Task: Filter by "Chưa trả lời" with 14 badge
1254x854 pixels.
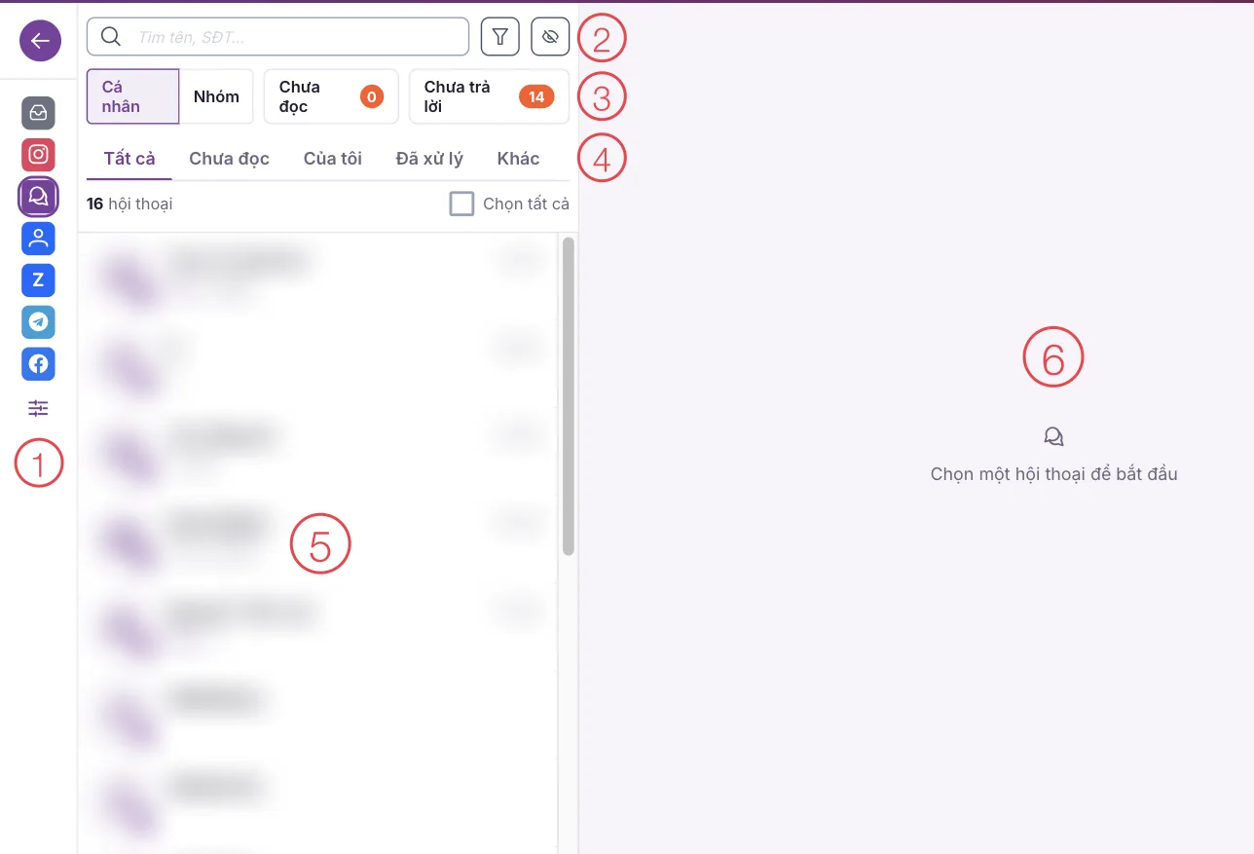Action: [489, 96]
